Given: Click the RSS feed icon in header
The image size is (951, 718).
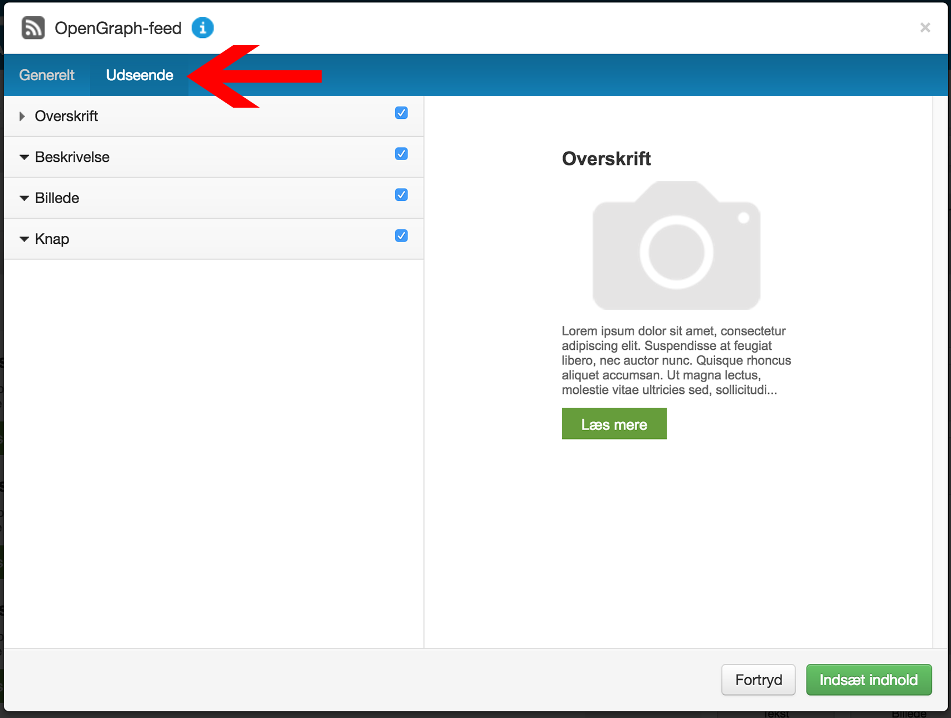Looking at the screenshot, I should pos(33,28).
